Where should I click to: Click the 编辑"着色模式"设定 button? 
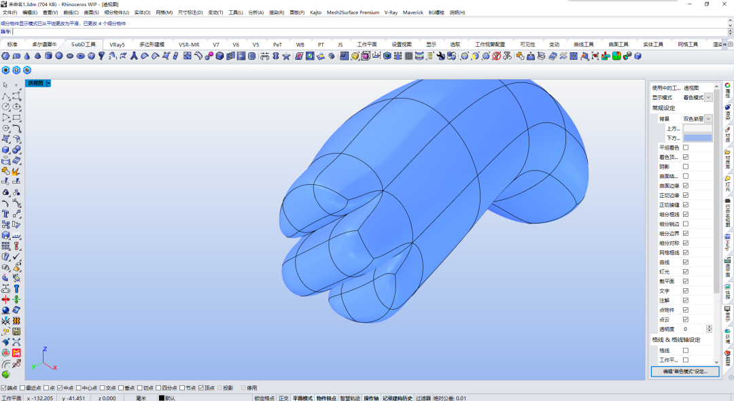tap(685, 372)
